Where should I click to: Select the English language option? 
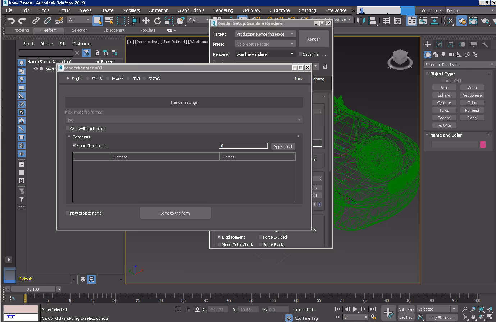tap(67, 78)
